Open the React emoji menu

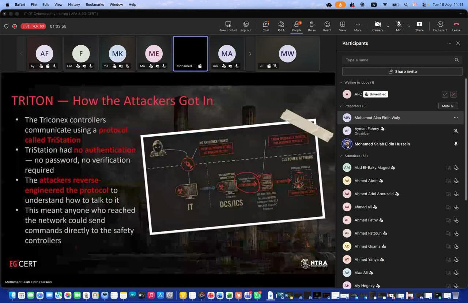[327, 26]
